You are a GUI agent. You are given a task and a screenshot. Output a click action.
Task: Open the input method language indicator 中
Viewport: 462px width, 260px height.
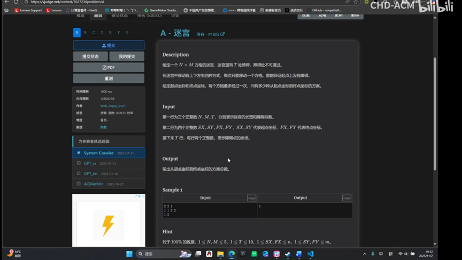tap(381, 254)
